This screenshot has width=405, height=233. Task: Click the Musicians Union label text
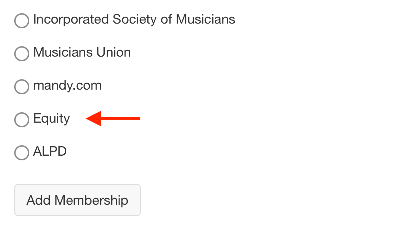coord(82,52)
